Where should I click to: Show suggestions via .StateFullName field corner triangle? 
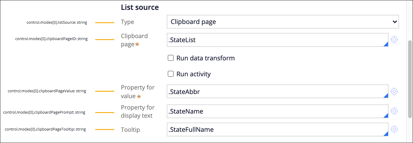[386, 134]
